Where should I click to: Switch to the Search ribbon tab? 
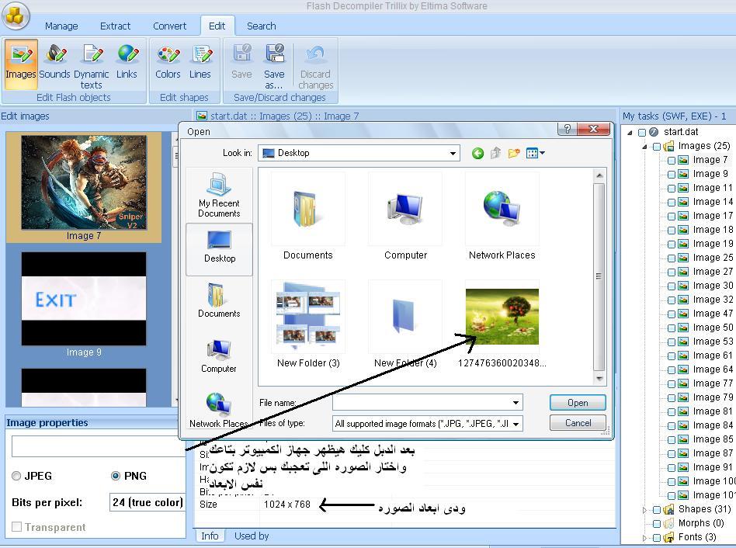click(262, 26)
